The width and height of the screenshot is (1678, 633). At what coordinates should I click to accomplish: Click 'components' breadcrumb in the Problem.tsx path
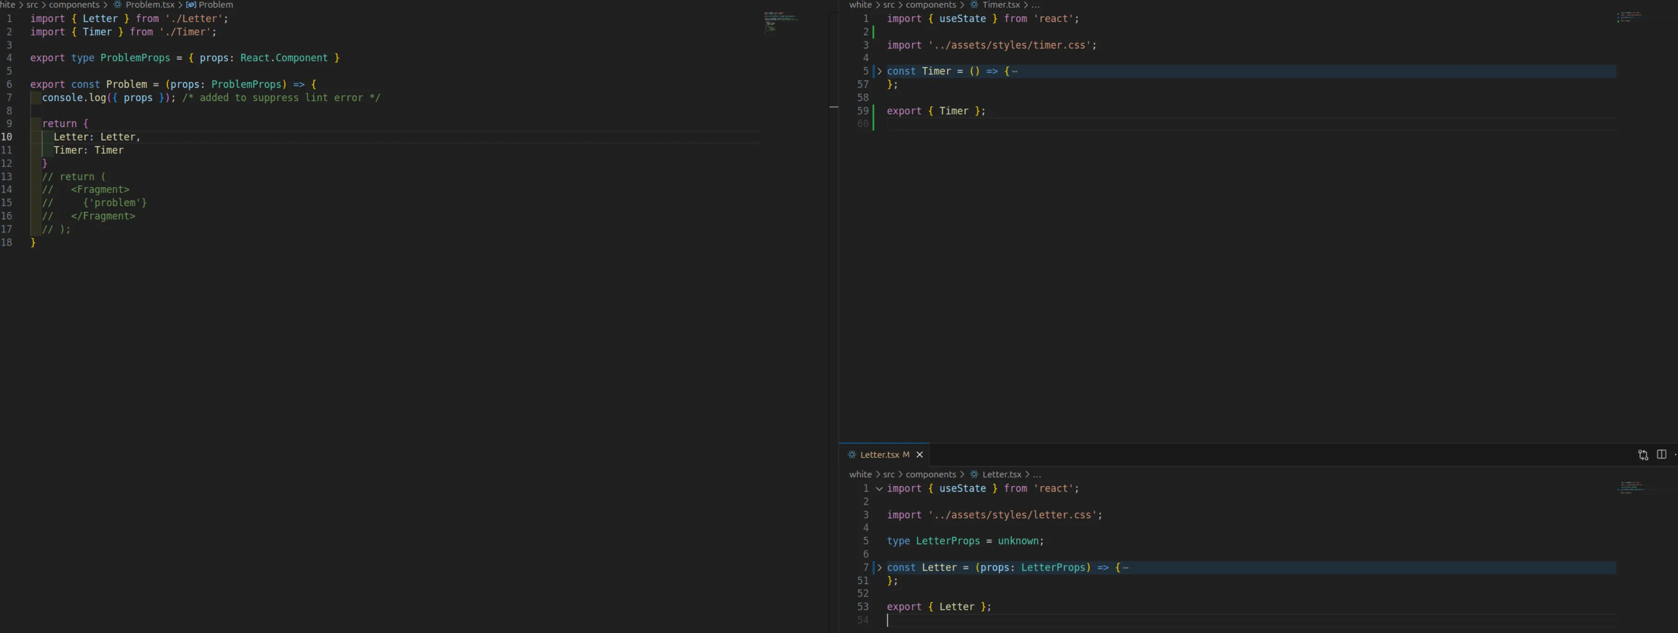pyautogui.click(x=74, y=5)
